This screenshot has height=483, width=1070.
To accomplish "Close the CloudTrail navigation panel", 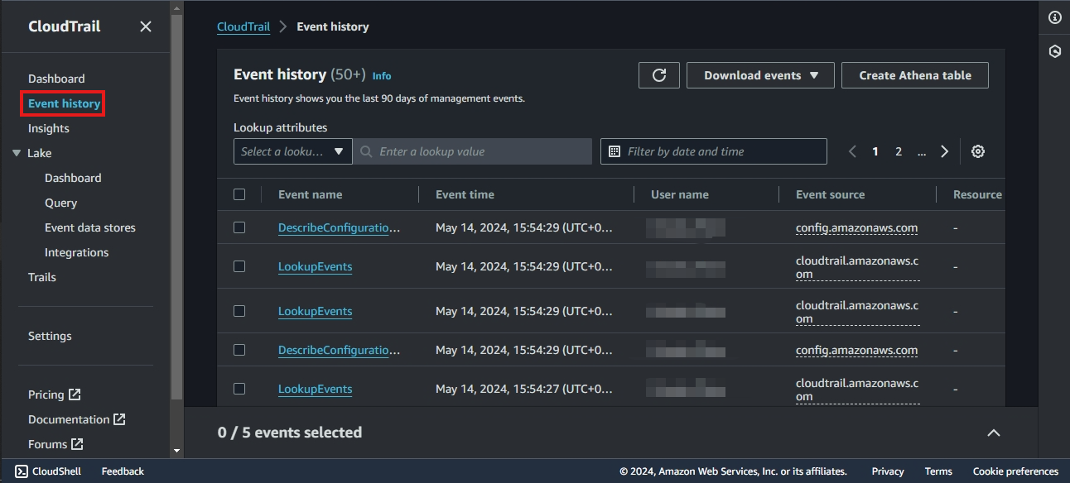I will 146,26.
